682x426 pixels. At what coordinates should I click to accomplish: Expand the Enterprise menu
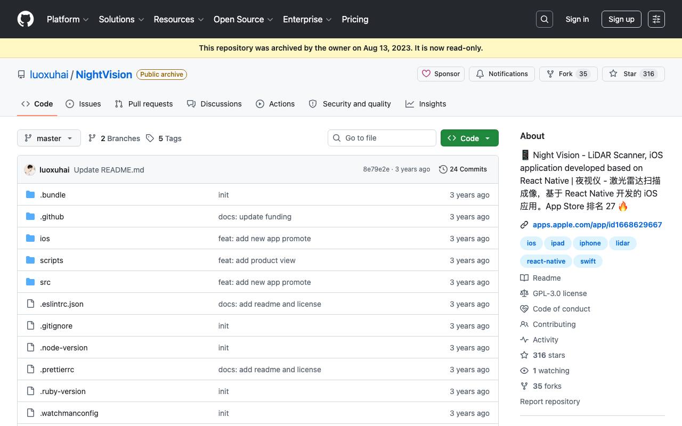[307, 19]
